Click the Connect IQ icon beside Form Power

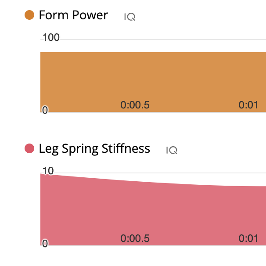pos(130,17)
